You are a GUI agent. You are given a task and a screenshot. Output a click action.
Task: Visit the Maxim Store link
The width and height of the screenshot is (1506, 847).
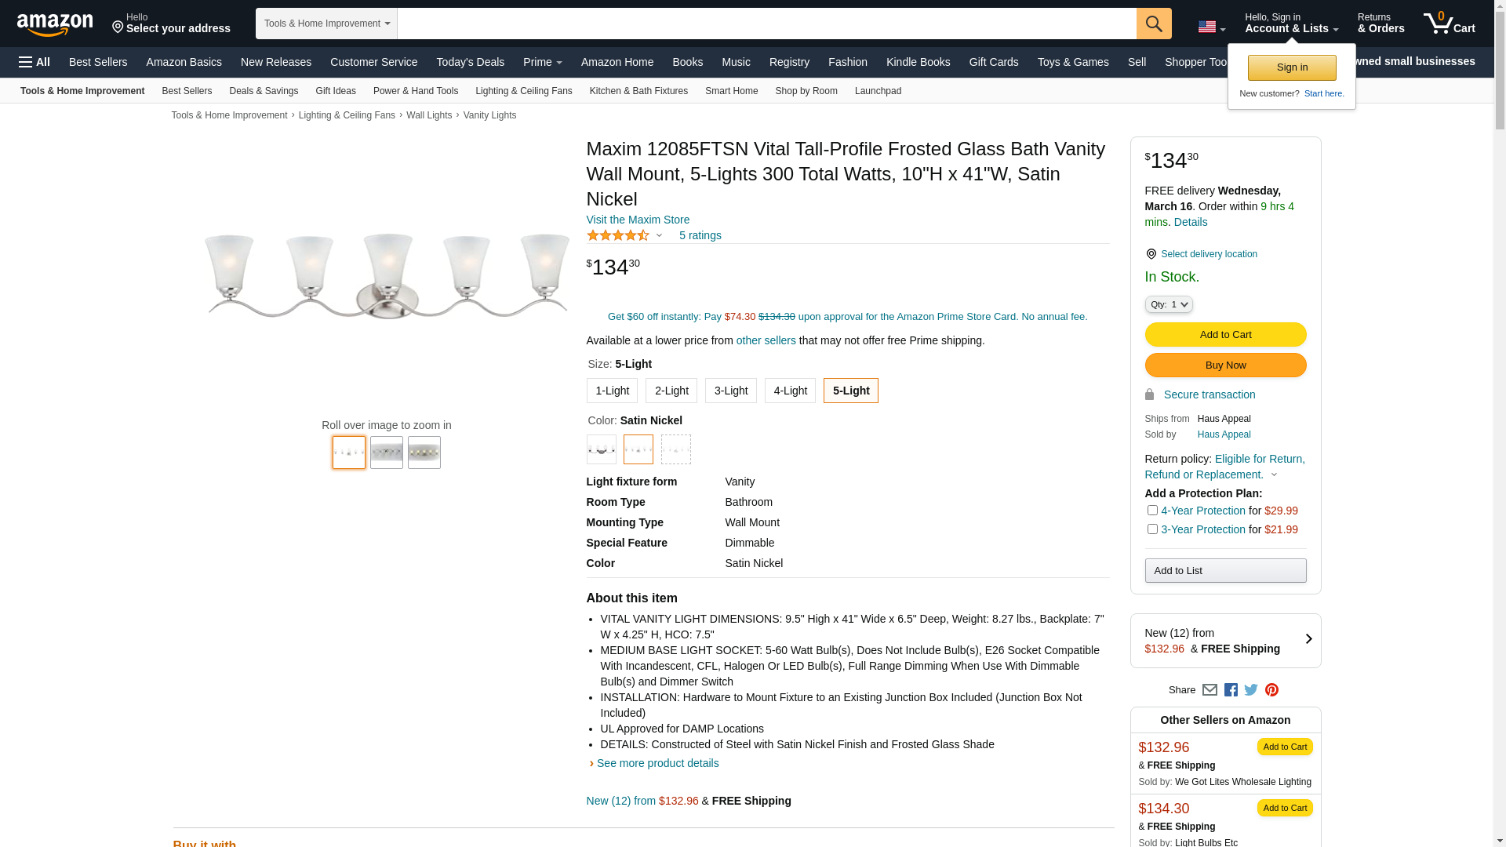point(638,220)
